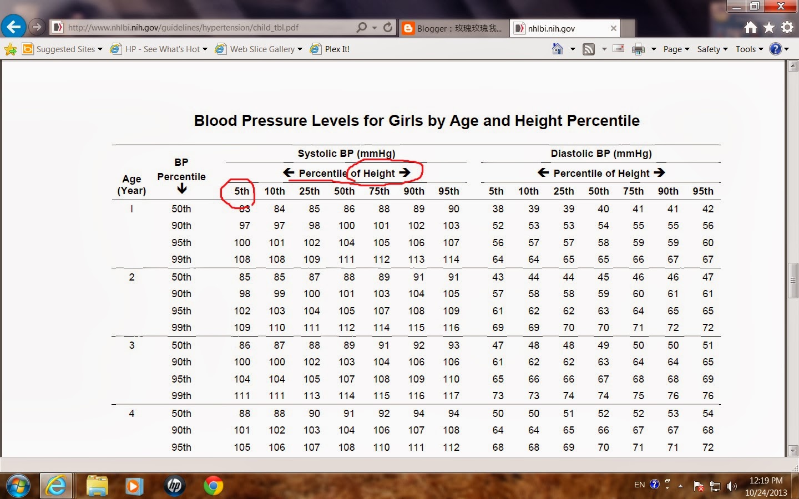Click the Diastolic BP (mmHg) header
This screenshot has width=799, height=499.
click(x=601, y=154)
